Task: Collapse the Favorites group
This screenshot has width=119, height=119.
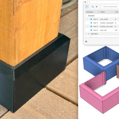Action: 87,16
